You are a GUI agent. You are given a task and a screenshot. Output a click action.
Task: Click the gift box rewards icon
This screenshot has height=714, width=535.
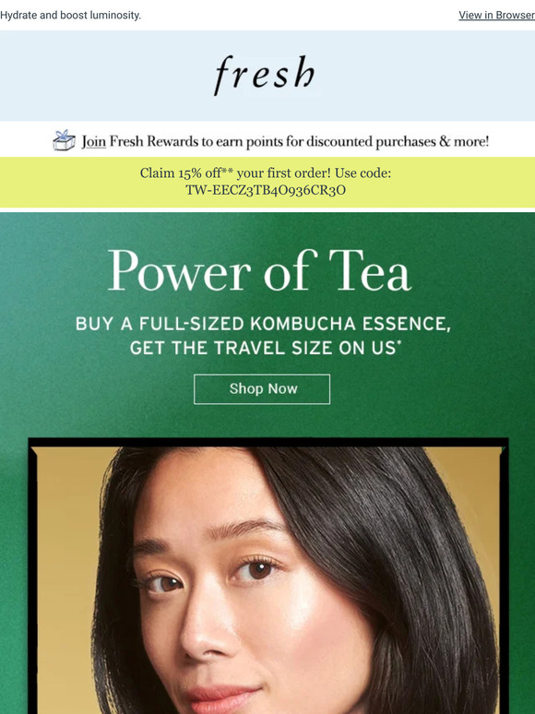pos(65,140)
